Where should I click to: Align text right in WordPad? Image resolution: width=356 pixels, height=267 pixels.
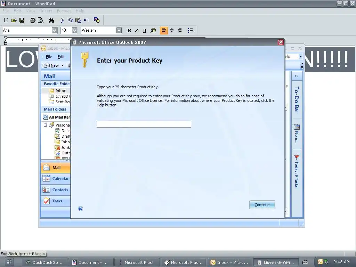179,31
